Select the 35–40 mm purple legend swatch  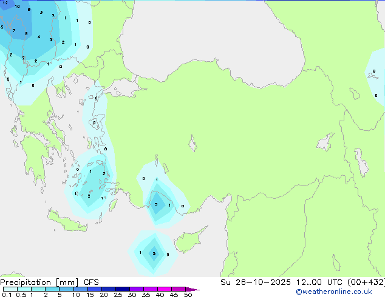click(x=150, y=289)
